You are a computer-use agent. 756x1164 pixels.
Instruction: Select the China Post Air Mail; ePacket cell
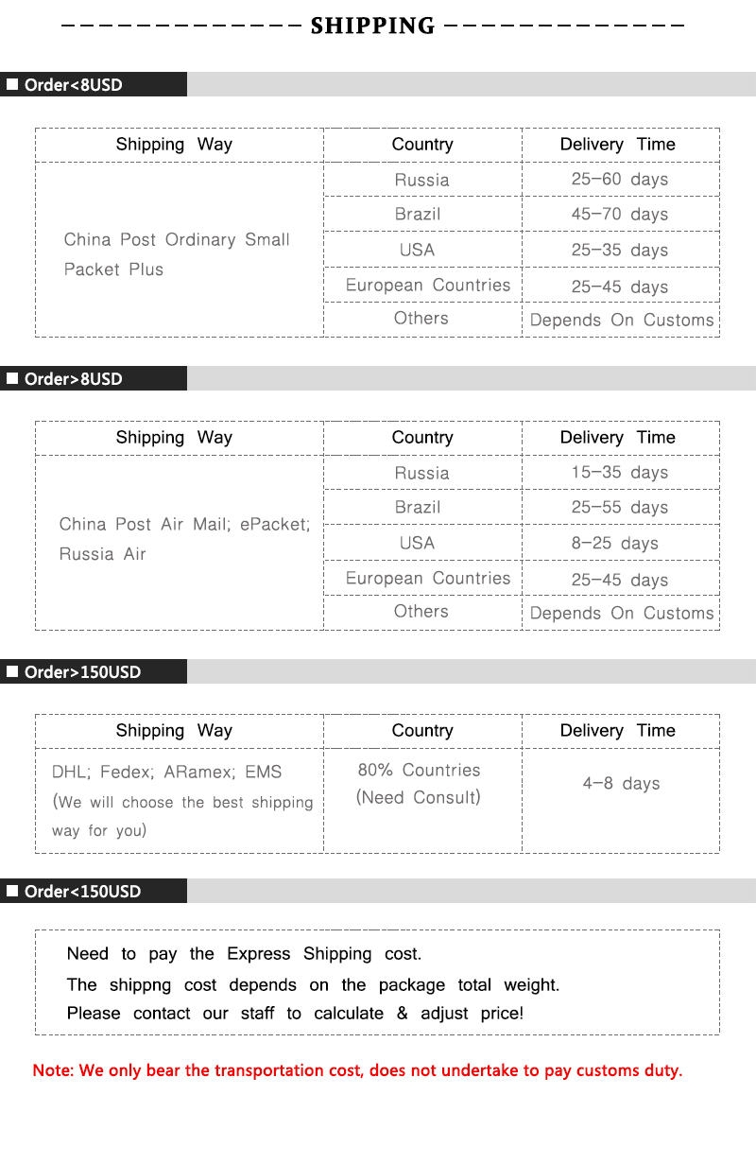[184, 538]
